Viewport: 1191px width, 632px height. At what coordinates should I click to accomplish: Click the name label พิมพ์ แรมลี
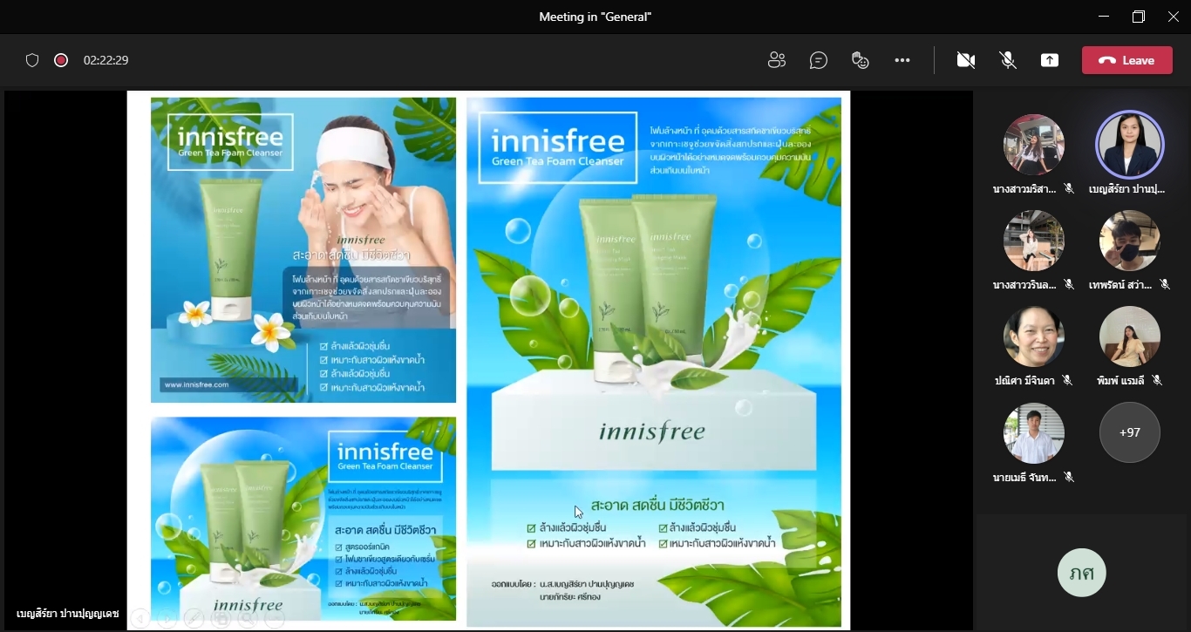click(x=1120, y=381)
